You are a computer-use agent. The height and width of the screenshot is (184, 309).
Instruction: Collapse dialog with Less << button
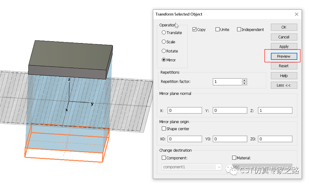(284, 85)
